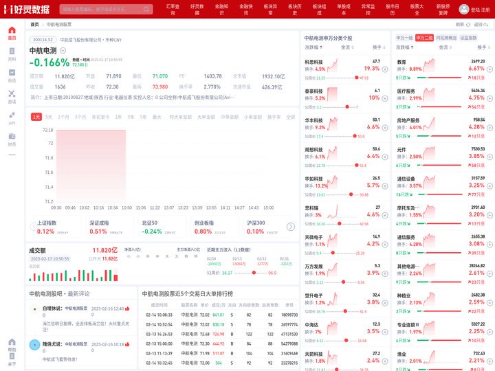This screenshot has height=371, width=495.
Task: Click the 好灵数据 logo
Action: [x=27, y=9]
